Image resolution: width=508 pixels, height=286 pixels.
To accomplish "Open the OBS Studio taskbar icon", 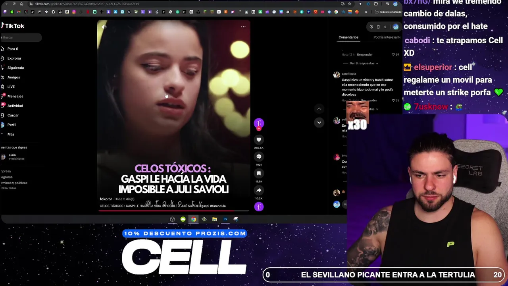I will click(172, 219).
